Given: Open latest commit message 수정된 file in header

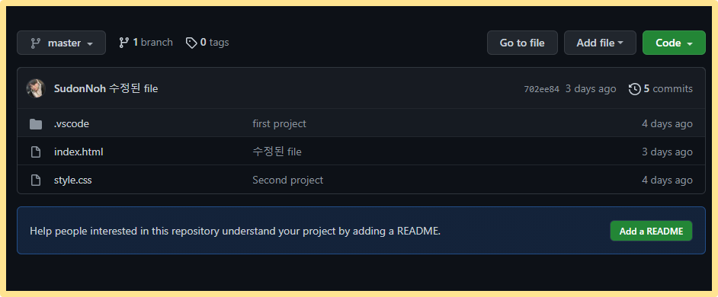Looking at the screenshot, I should [x=133, y=89].
